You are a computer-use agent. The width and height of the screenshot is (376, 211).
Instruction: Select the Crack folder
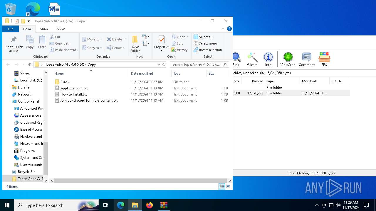[65, 82]
